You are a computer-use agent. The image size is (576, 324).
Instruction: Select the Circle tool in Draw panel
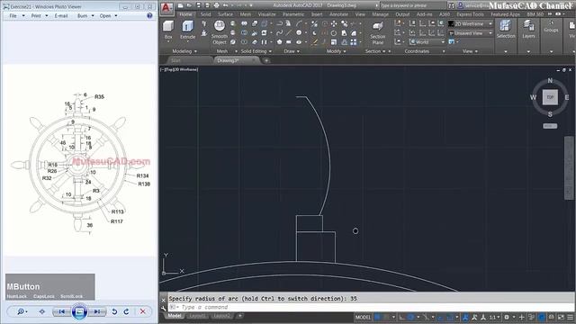(x=299, y=32)
